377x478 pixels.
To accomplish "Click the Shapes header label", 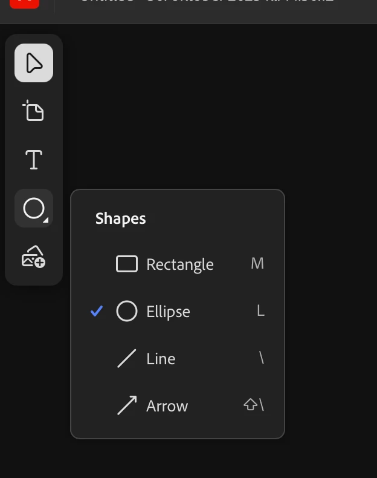I will 120,218.
